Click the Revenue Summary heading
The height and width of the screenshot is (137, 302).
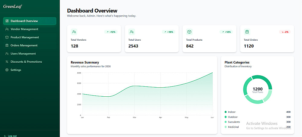point(85,62)
